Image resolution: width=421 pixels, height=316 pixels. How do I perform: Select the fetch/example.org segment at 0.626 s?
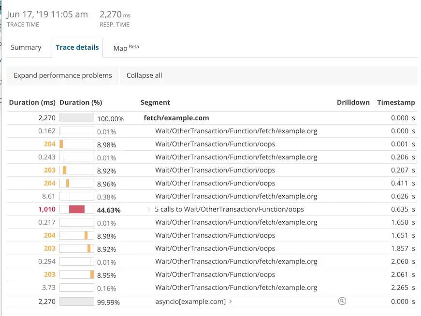point(236,196)
